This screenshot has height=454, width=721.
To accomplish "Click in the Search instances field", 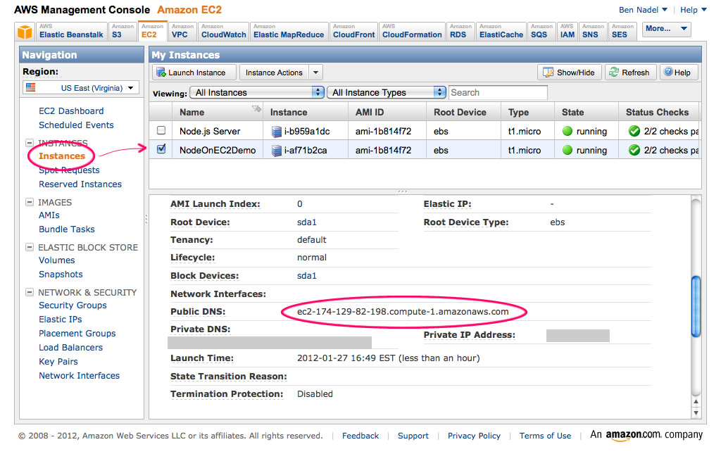I will [498, 92].
